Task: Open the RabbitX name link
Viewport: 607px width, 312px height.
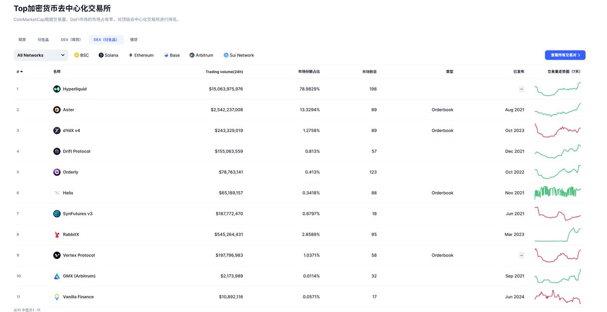Action: (x=71, y=235)
